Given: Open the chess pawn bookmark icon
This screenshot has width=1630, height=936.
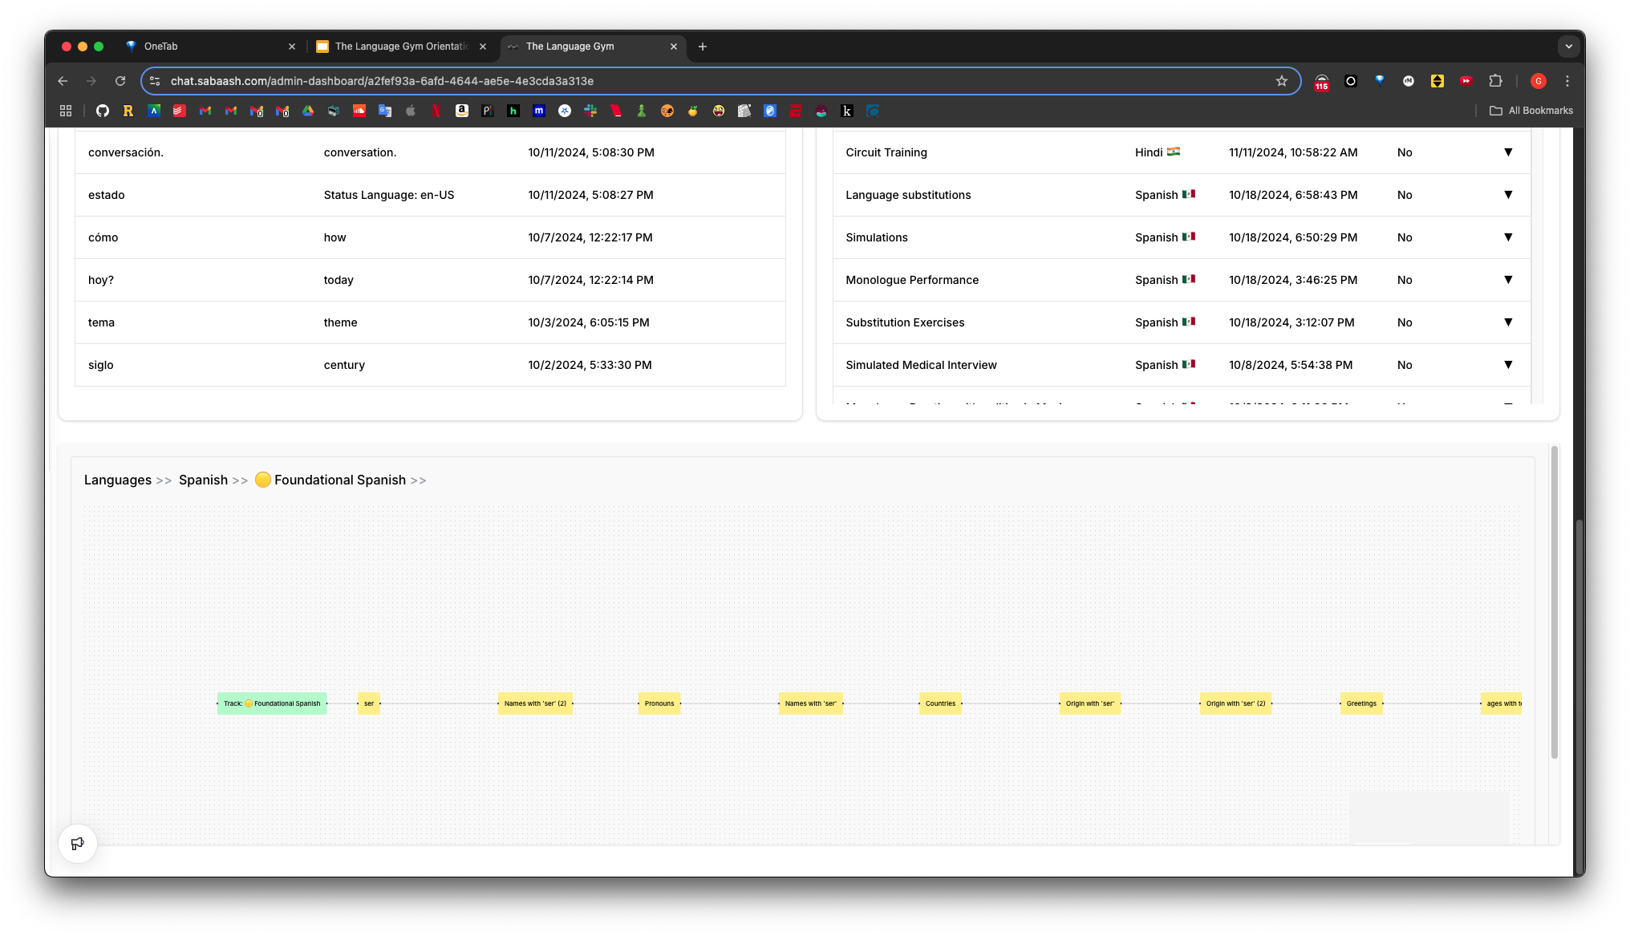Looking at the screenshot, I should tap(642, 111).
